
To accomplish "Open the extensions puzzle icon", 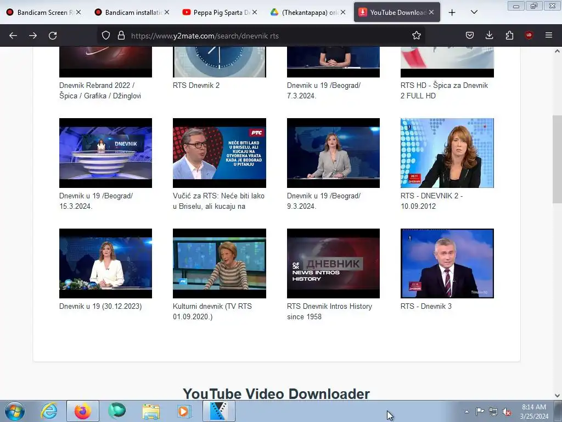I will point(509,36).
